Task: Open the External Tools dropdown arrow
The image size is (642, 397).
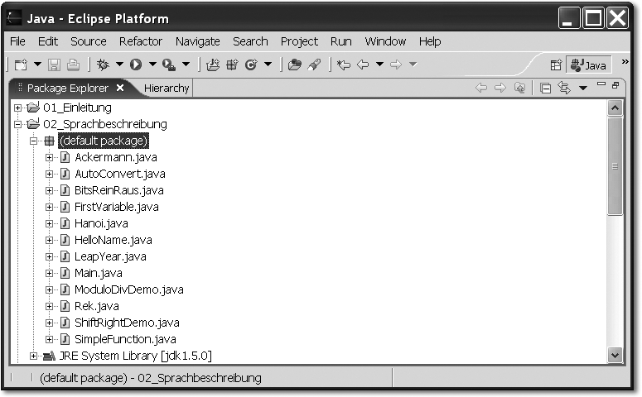Action: pos(186,65)
